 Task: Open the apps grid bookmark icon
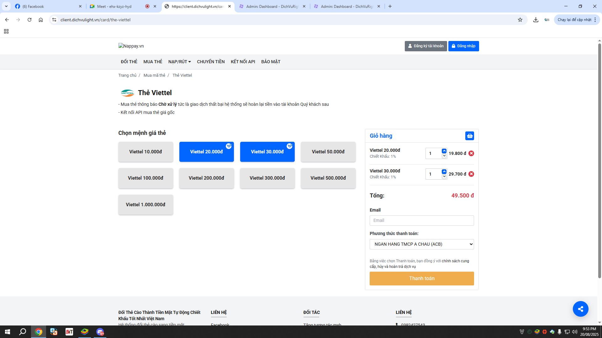[6, 31]
